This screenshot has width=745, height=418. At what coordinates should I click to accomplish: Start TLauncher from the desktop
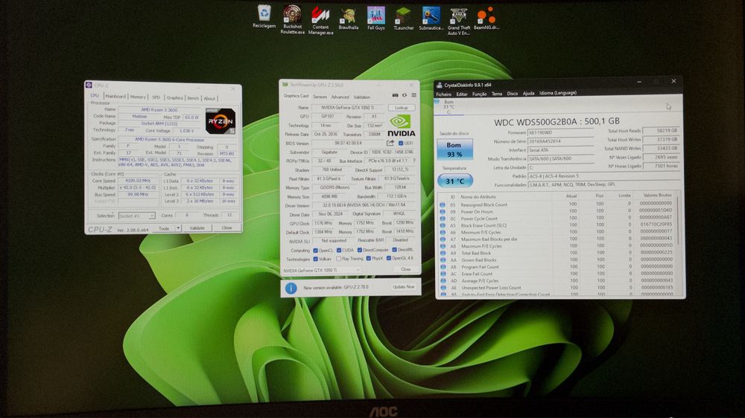403,19
